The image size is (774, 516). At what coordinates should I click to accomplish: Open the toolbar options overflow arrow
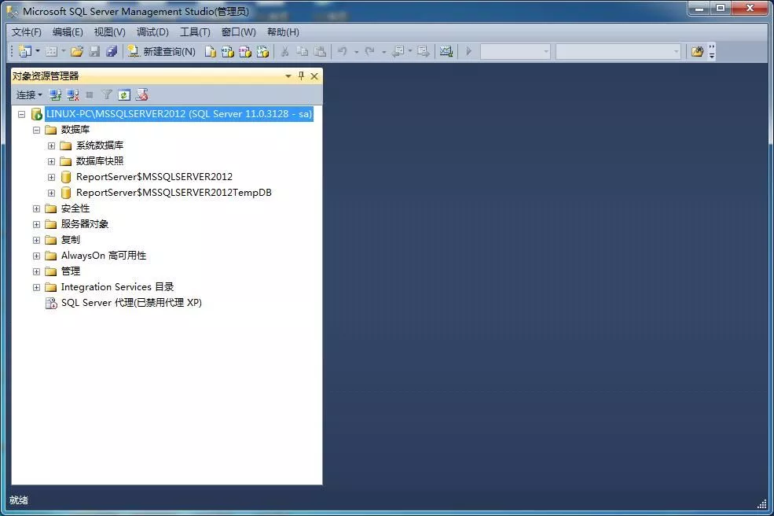[x=712, y=52]
